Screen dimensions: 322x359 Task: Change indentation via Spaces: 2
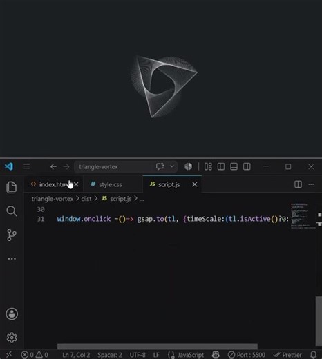pyautogui.click(x=110, y=355)
